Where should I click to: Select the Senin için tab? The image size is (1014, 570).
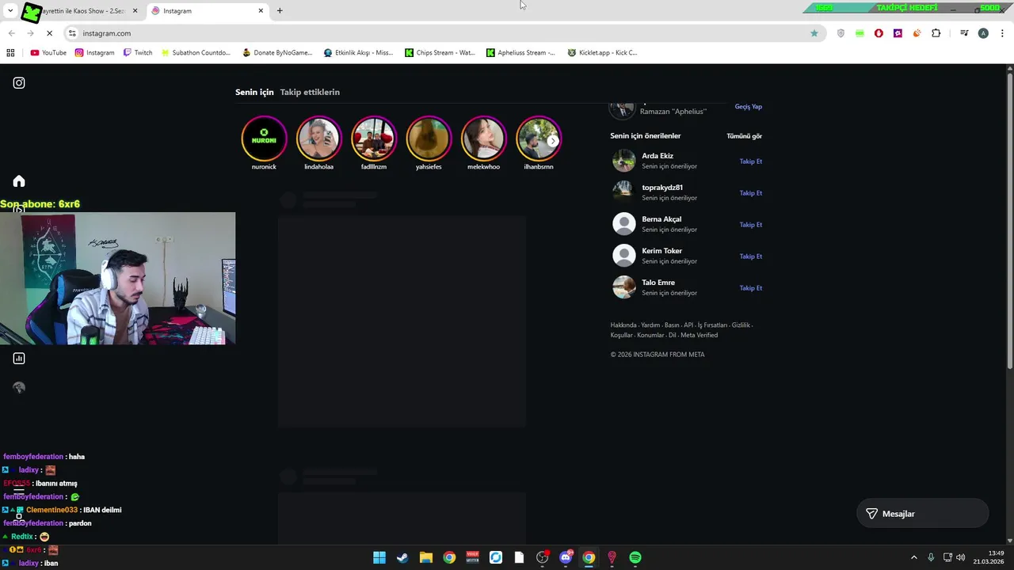click(254, 92)
